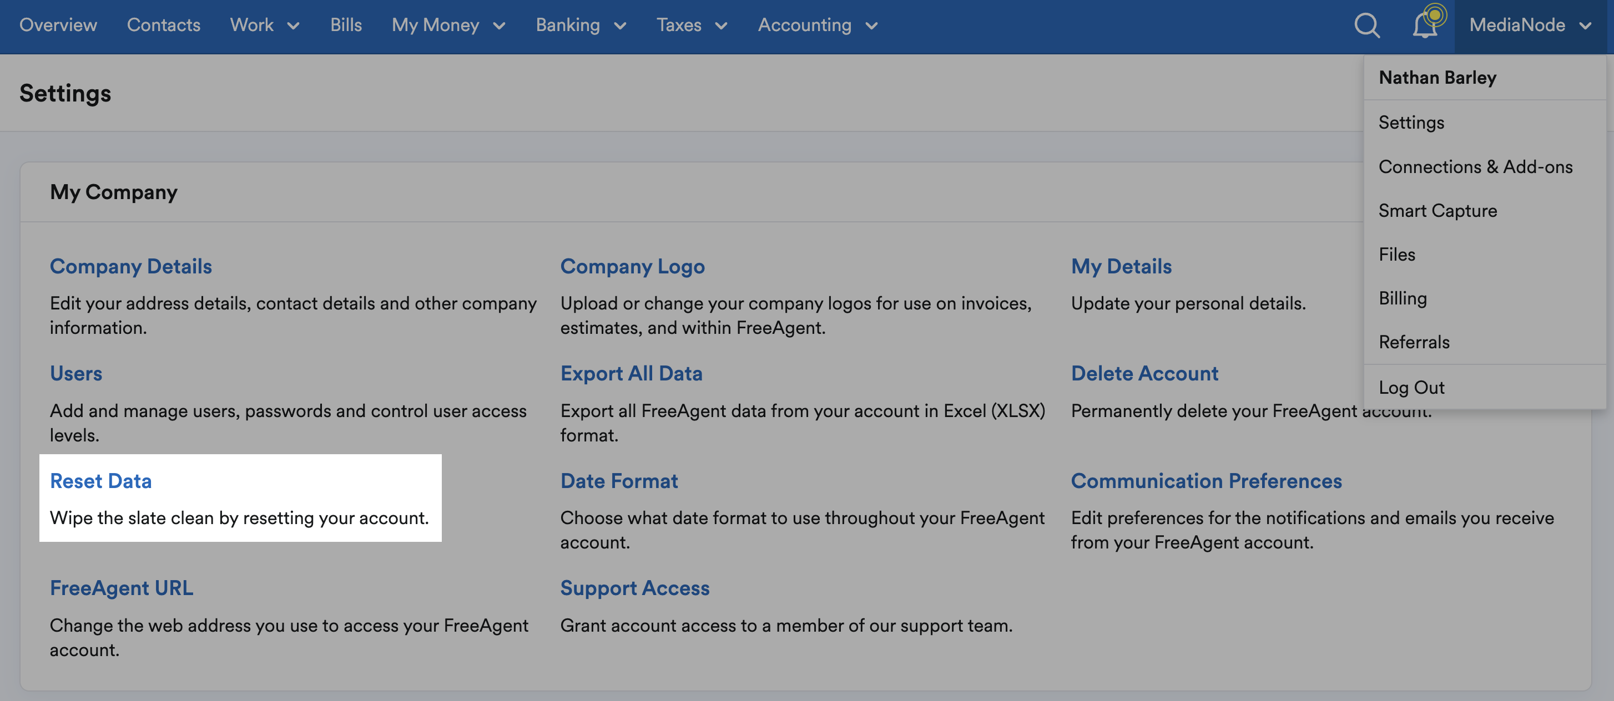Open the Company Details link

(131, 267)
